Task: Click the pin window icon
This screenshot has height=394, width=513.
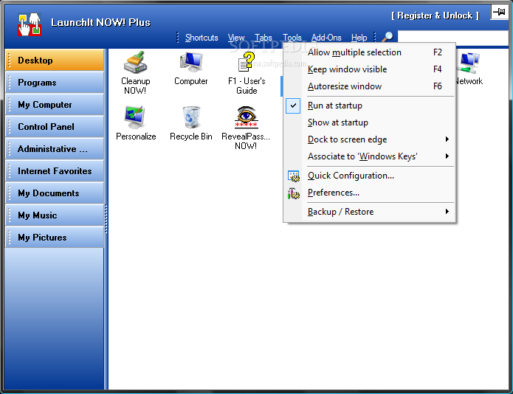Action: [x=499, y=13]
